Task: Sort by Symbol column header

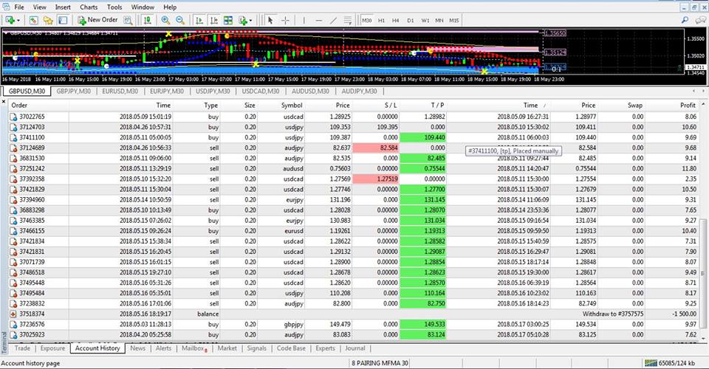Action: click(281, 106)
